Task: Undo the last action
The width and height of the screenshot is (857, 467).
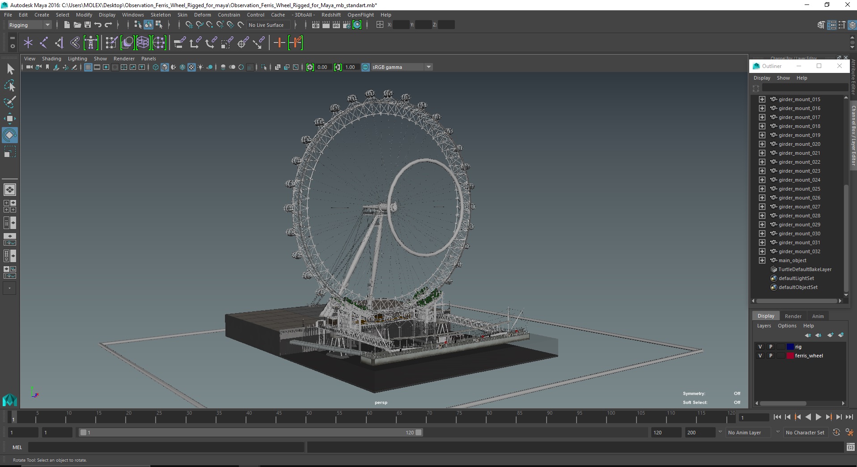Action: [98, 25]
